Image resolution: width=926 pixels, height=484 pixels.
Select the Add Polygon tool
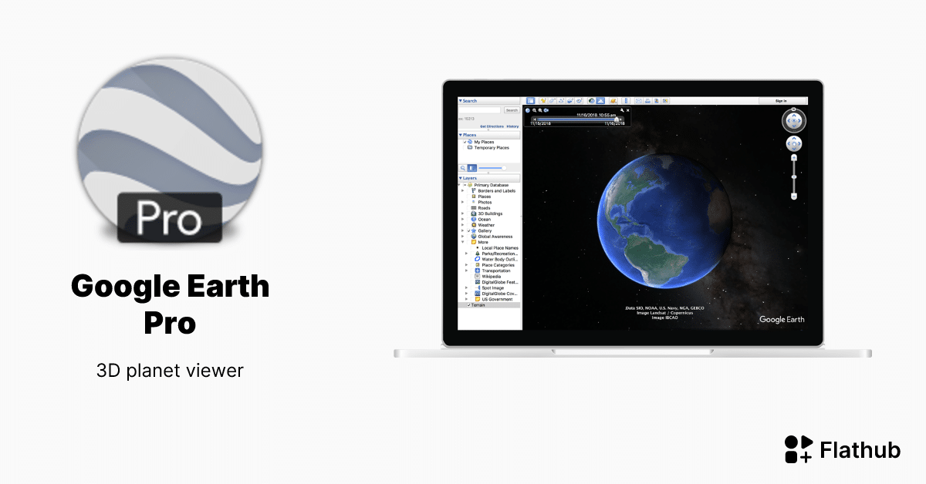[552, 101]
